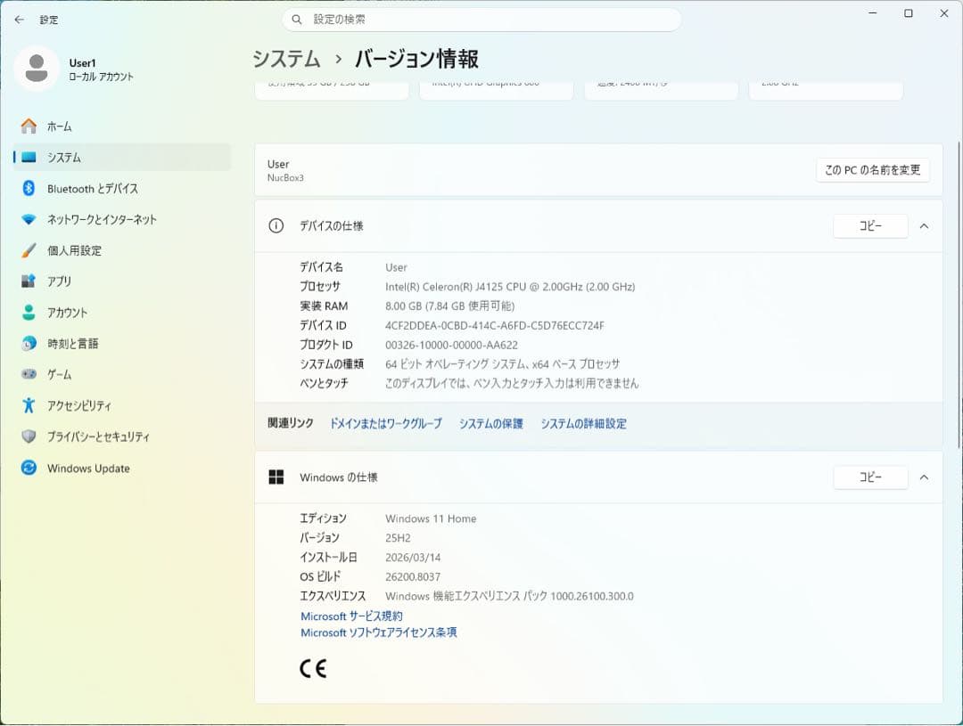Screen dimensions: 963x726
Task: Maximize the Settings window
Action: [x=909, y=12]
